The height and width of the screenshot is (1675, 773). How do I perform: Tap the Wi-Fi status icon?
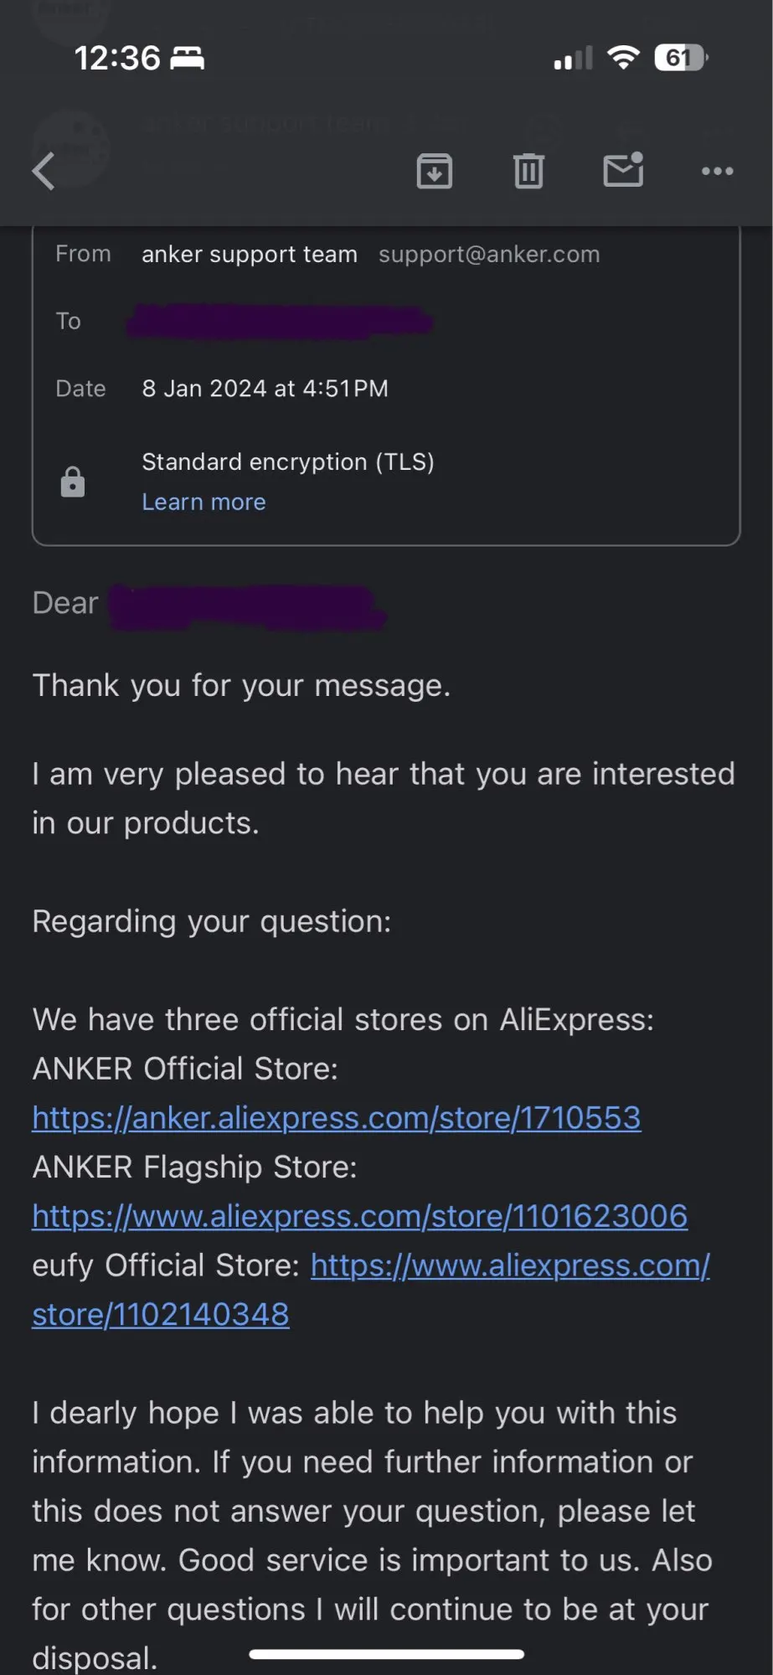[623, 58]
